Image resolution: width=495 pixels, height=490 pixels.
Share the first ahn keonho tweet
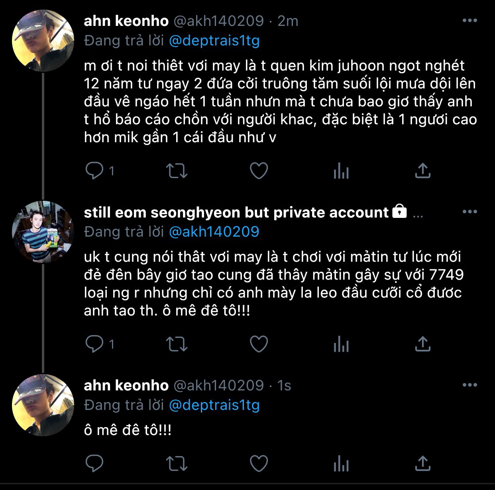coord(422,171)
